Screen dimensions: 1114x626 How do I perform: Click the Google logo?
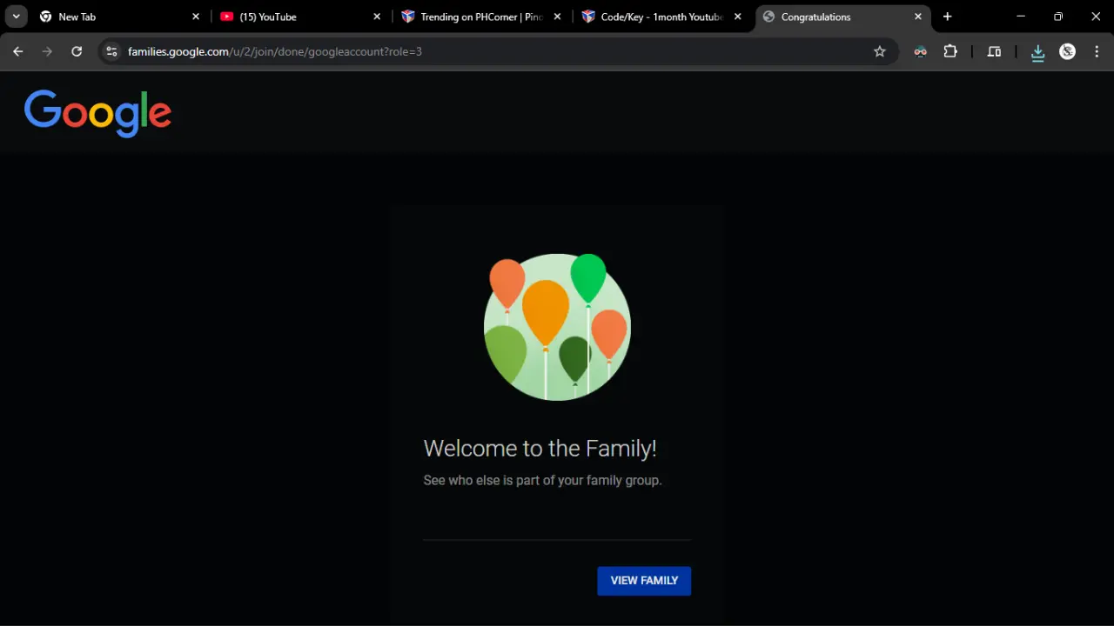coord(97,113)
